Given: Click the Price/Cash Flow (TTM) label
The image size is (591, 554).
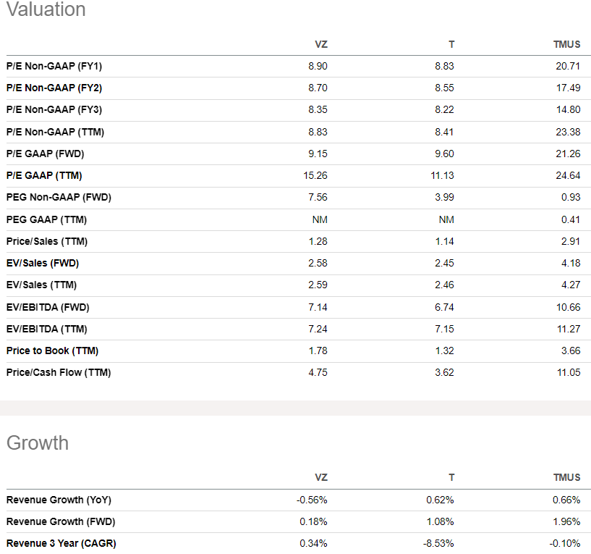Looking at the screenshot, I should [59, 372].
